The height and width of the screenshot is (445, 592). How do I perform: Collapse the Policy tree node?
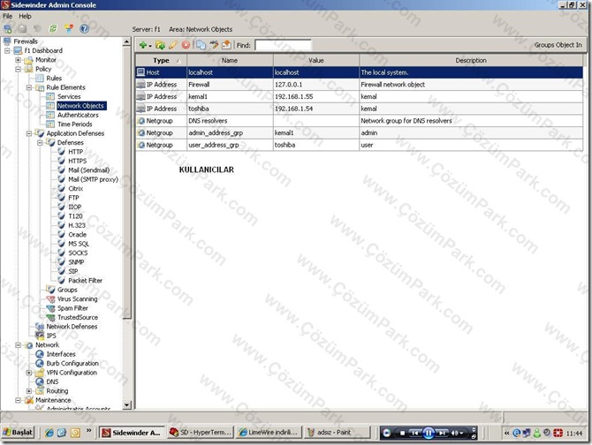pos(19,69)
